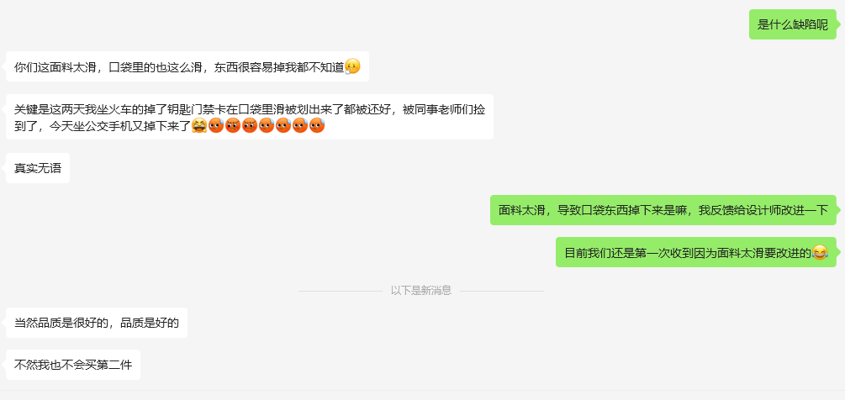Screen dimensions: 845x400
Task: Select the message 不然我也不会买第二件
Action: coord(73,365)
